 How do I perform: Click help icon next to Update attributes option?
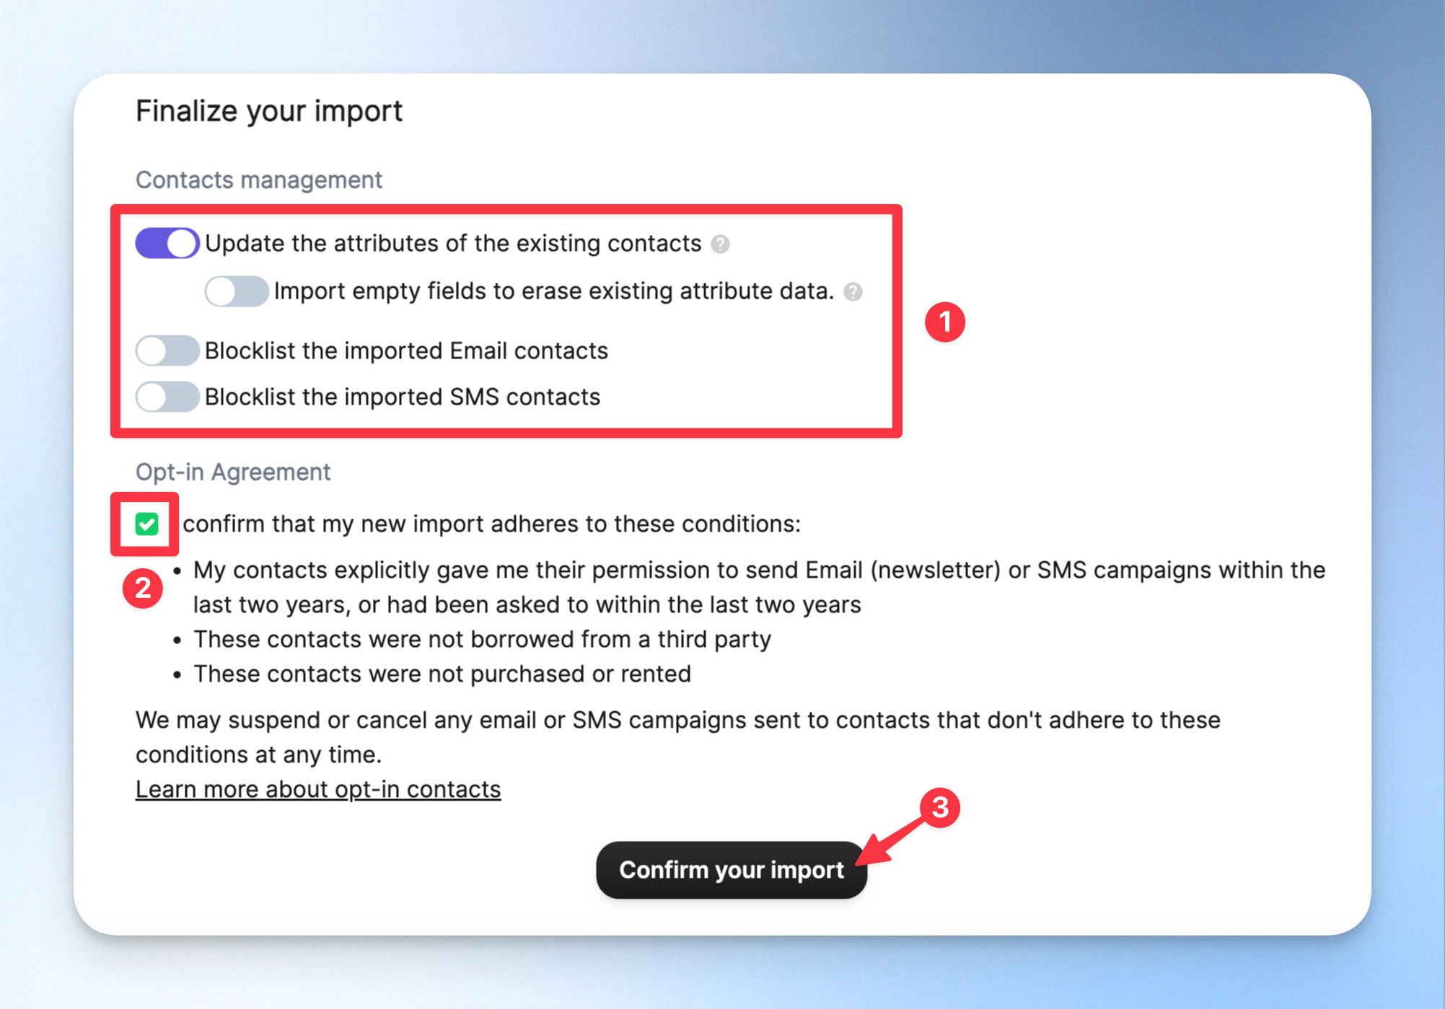click(x=720, y=244)
